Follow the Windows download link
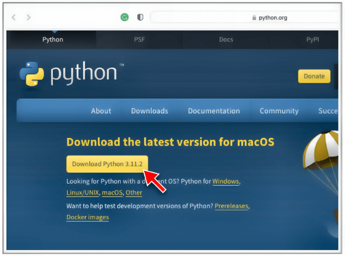The height and width of the screenshot is (256, 345). click(x=226, y=181)
